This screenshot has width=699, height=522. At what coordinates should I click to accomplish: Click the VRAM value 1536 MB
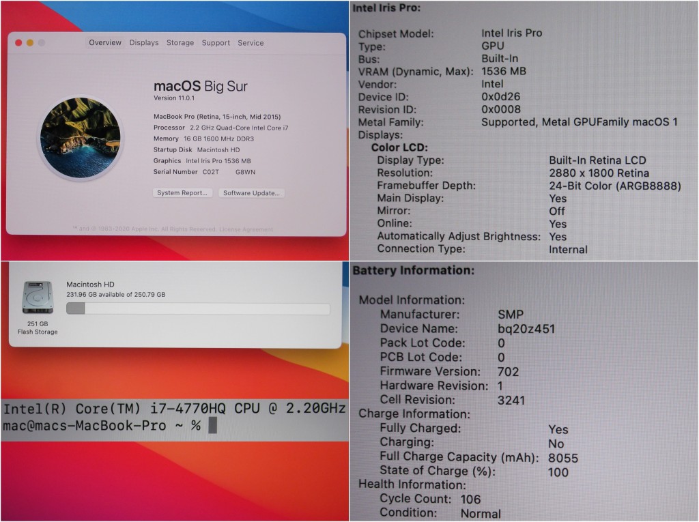[504, 72]
